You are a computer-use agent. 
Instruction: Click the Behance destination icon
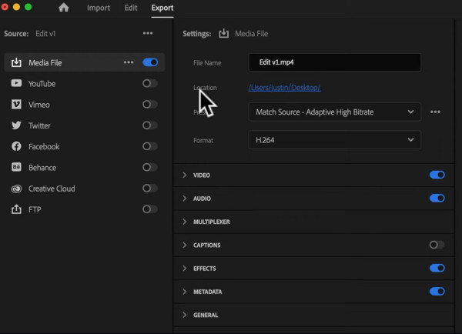[16, 168]
